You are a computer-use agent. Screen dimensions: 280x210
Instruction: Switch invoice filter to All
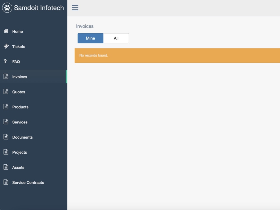click(x=116, y=38)
